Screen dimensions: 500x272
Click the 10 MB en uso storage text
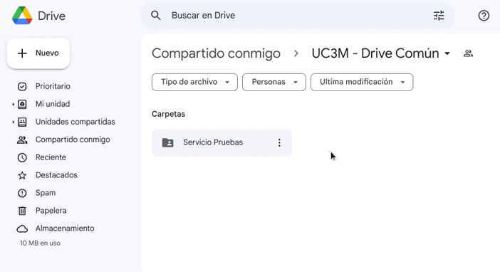point(40,243)
